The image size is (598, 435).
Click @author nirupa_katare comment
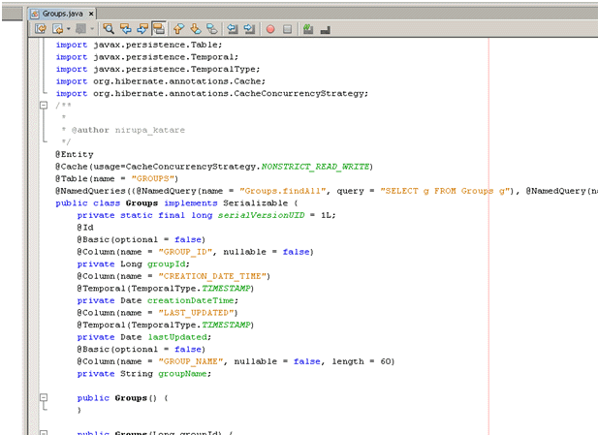(x=128, y=130)
